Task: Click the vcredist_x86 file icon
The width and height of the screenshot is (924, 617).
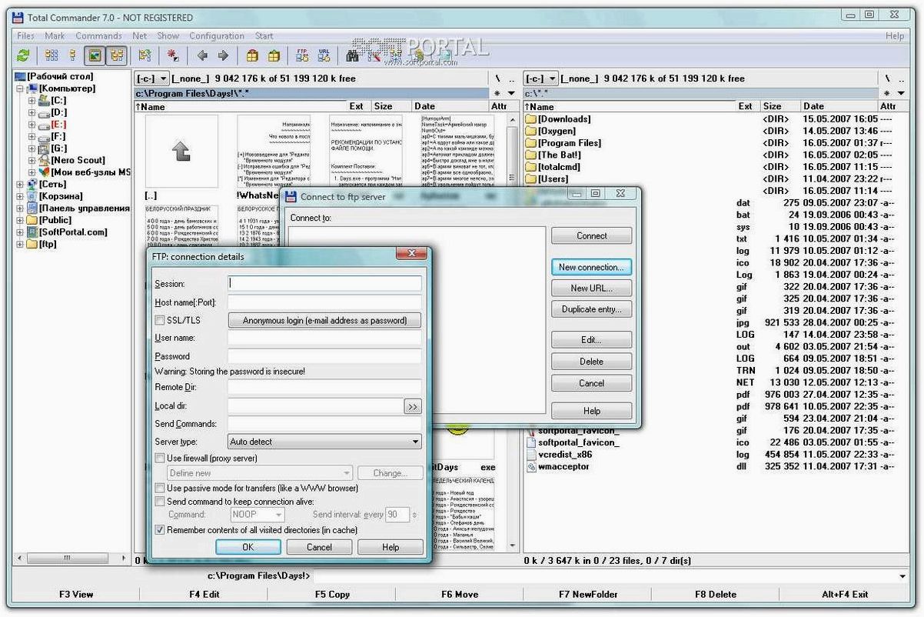Action: (531, 454)
